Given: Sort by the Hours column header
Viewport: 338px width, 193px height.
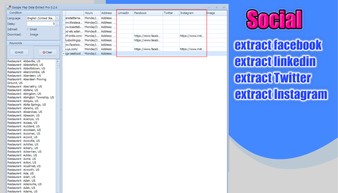Looking at the screenshot, I should (x=92, y=13).
